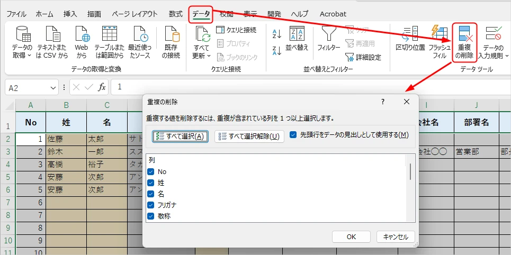Switch to the ヘルプ tab
This screenshot has width=511, height=255.
click(x=300, y=14)
